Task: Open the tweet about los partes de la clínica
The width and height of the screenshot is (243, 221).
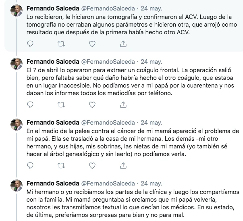Action: pyautogui.click(x=133, y=204)
